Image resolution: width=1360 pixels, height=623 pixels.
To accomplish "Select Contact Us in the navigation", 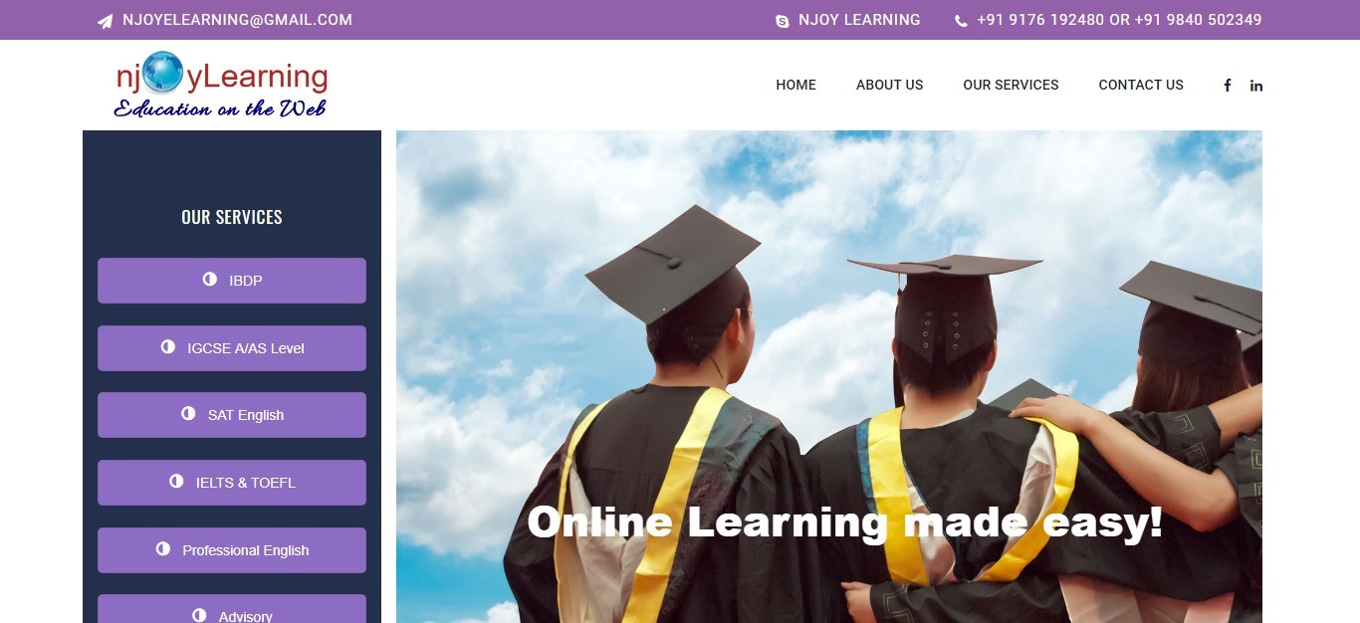I will click(1141, 85).
